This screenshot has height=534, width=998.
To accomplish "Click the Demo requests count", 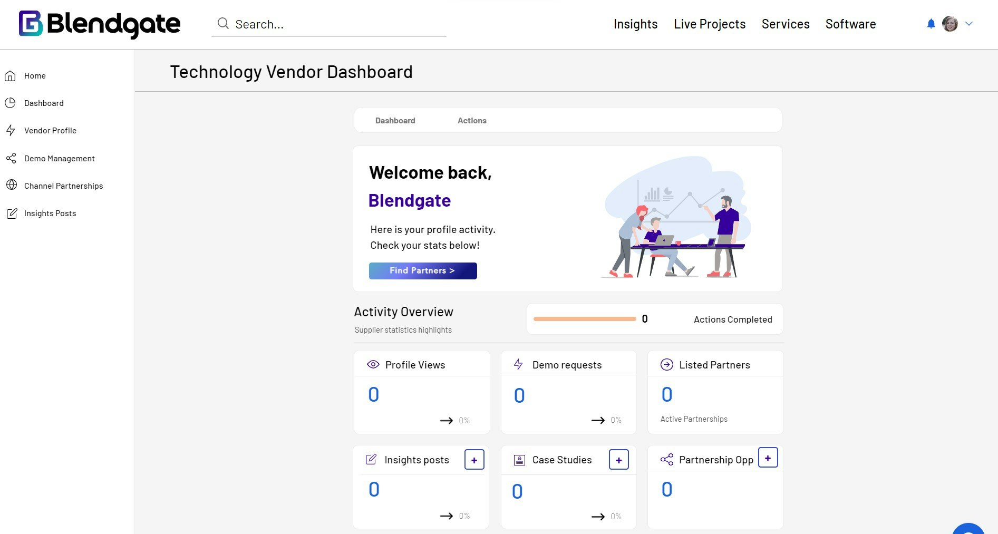I will pyautogui.click(x=519, y=395).
